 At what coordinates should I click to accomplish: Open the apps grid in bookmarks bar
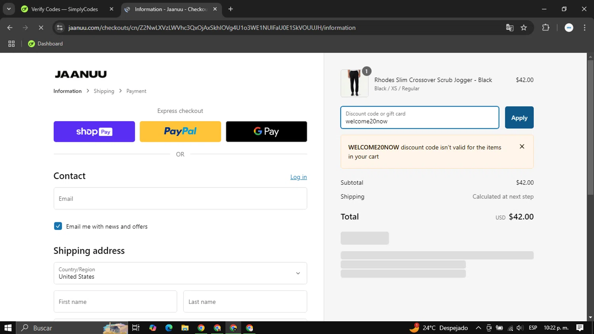tap(11, 44)
